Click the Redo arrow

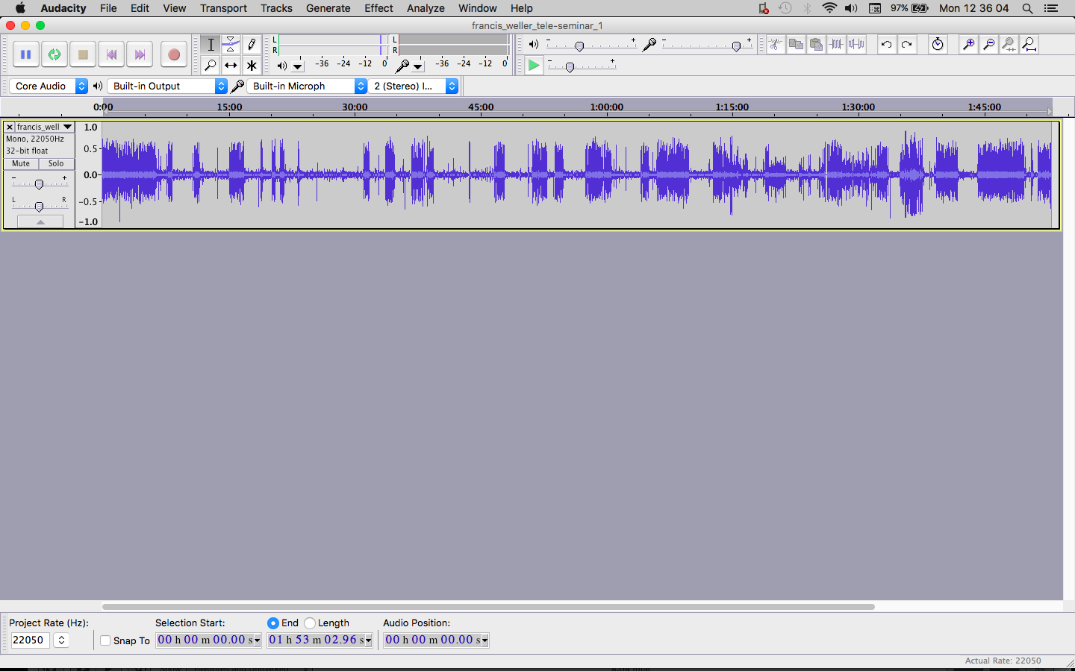tap(906, 45)
